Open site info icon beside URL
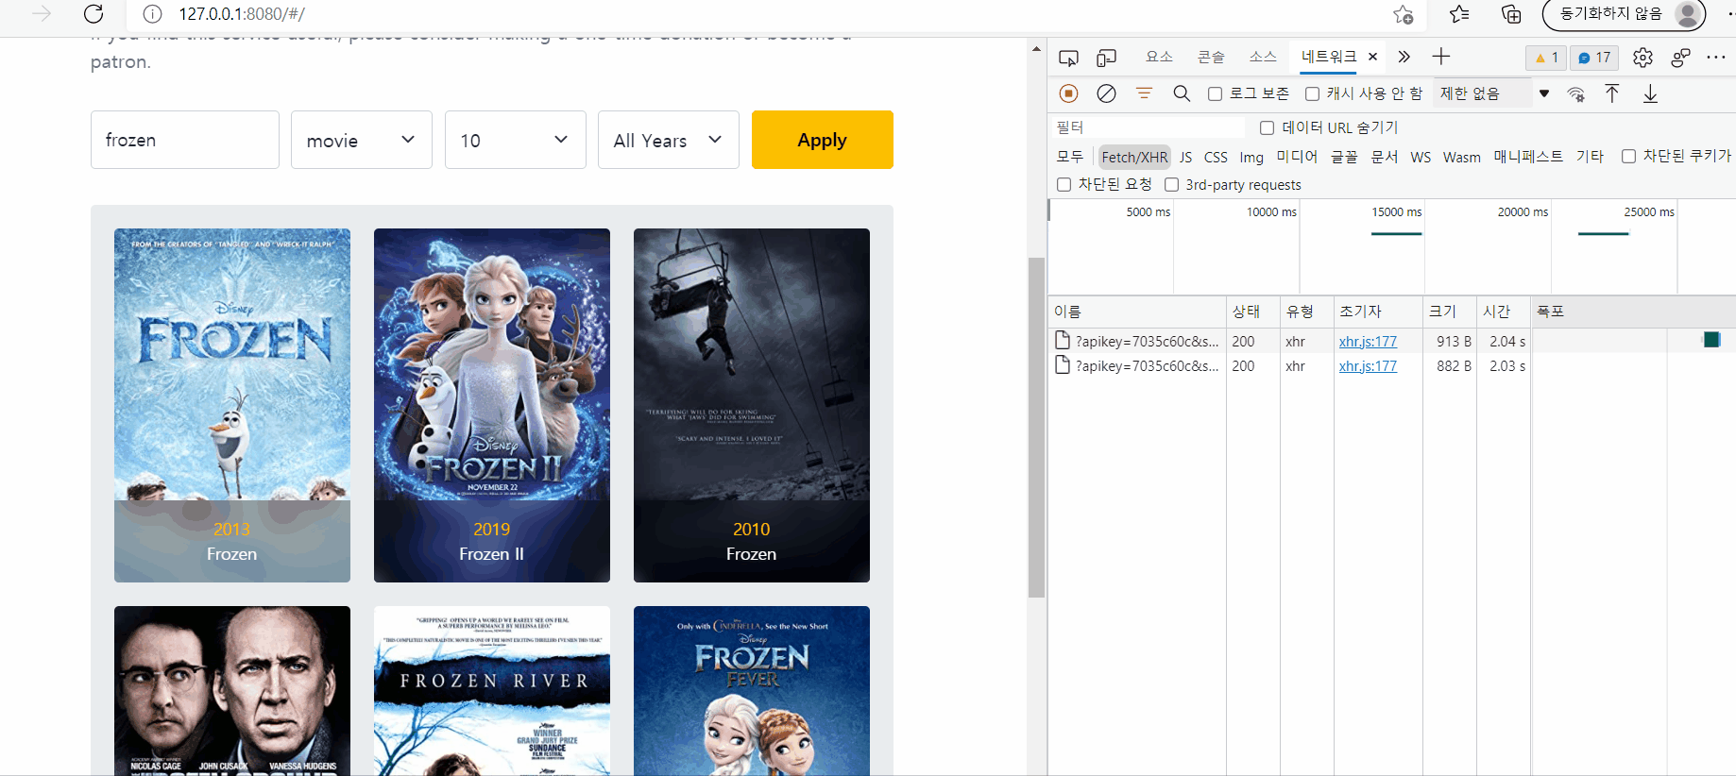Screen dimensions: 1736x776 pos(152,14)
